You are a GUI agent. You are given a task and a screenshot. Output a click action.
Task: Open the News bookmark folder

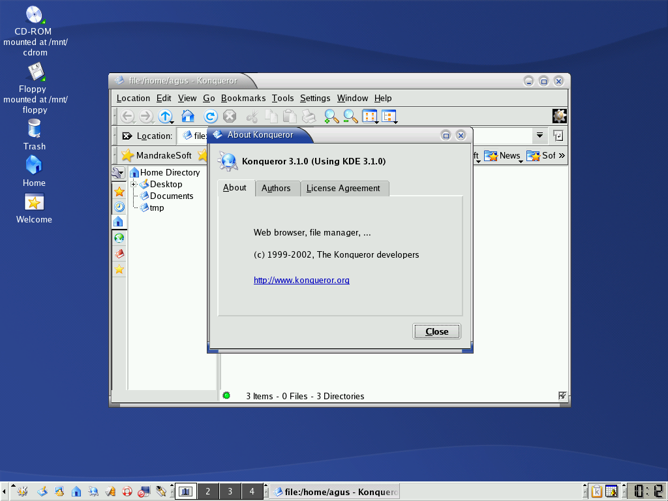(503, 156)
